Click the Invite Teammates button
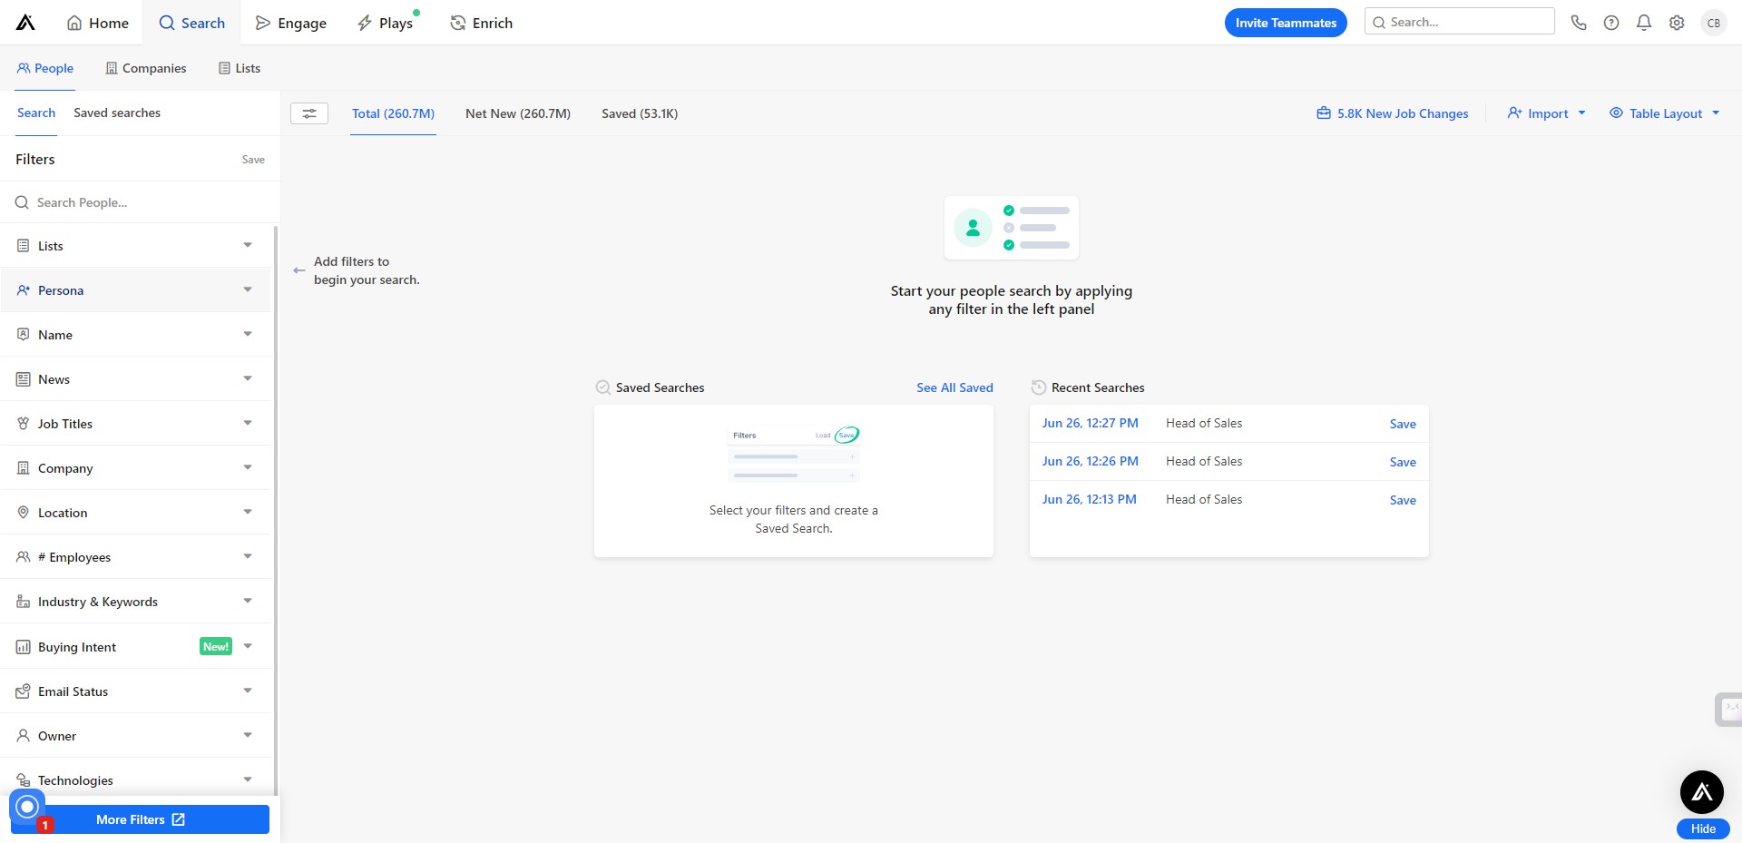Screen dimensions: 1742x843 (x=1286, y=22)
